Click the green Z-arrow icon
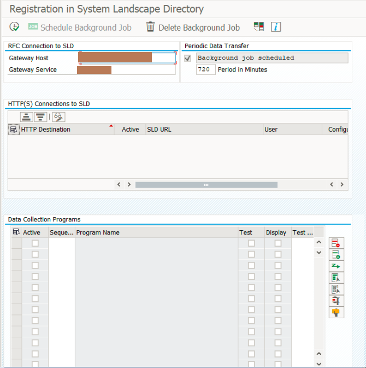366x368 pixels. 336,266
